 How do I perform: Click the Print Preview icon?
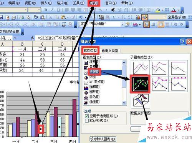click(x=28, y=17)
